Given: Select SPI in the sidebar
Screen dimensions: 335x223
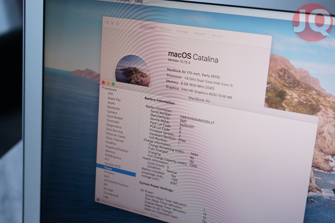Looking at the screenshot, I should (x=106, y=185).
